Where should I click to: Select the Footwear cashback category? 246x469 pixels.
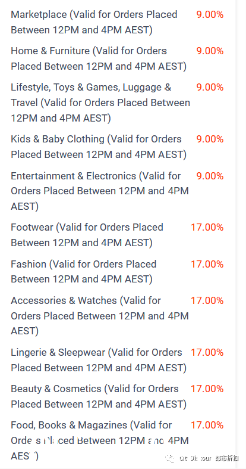pos(87,235)
